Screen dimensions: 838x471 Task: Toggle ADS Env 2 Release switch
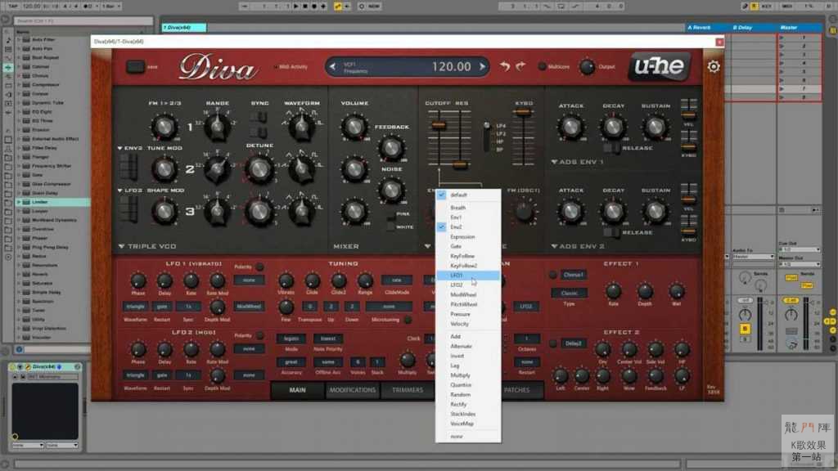click(611, 232)
